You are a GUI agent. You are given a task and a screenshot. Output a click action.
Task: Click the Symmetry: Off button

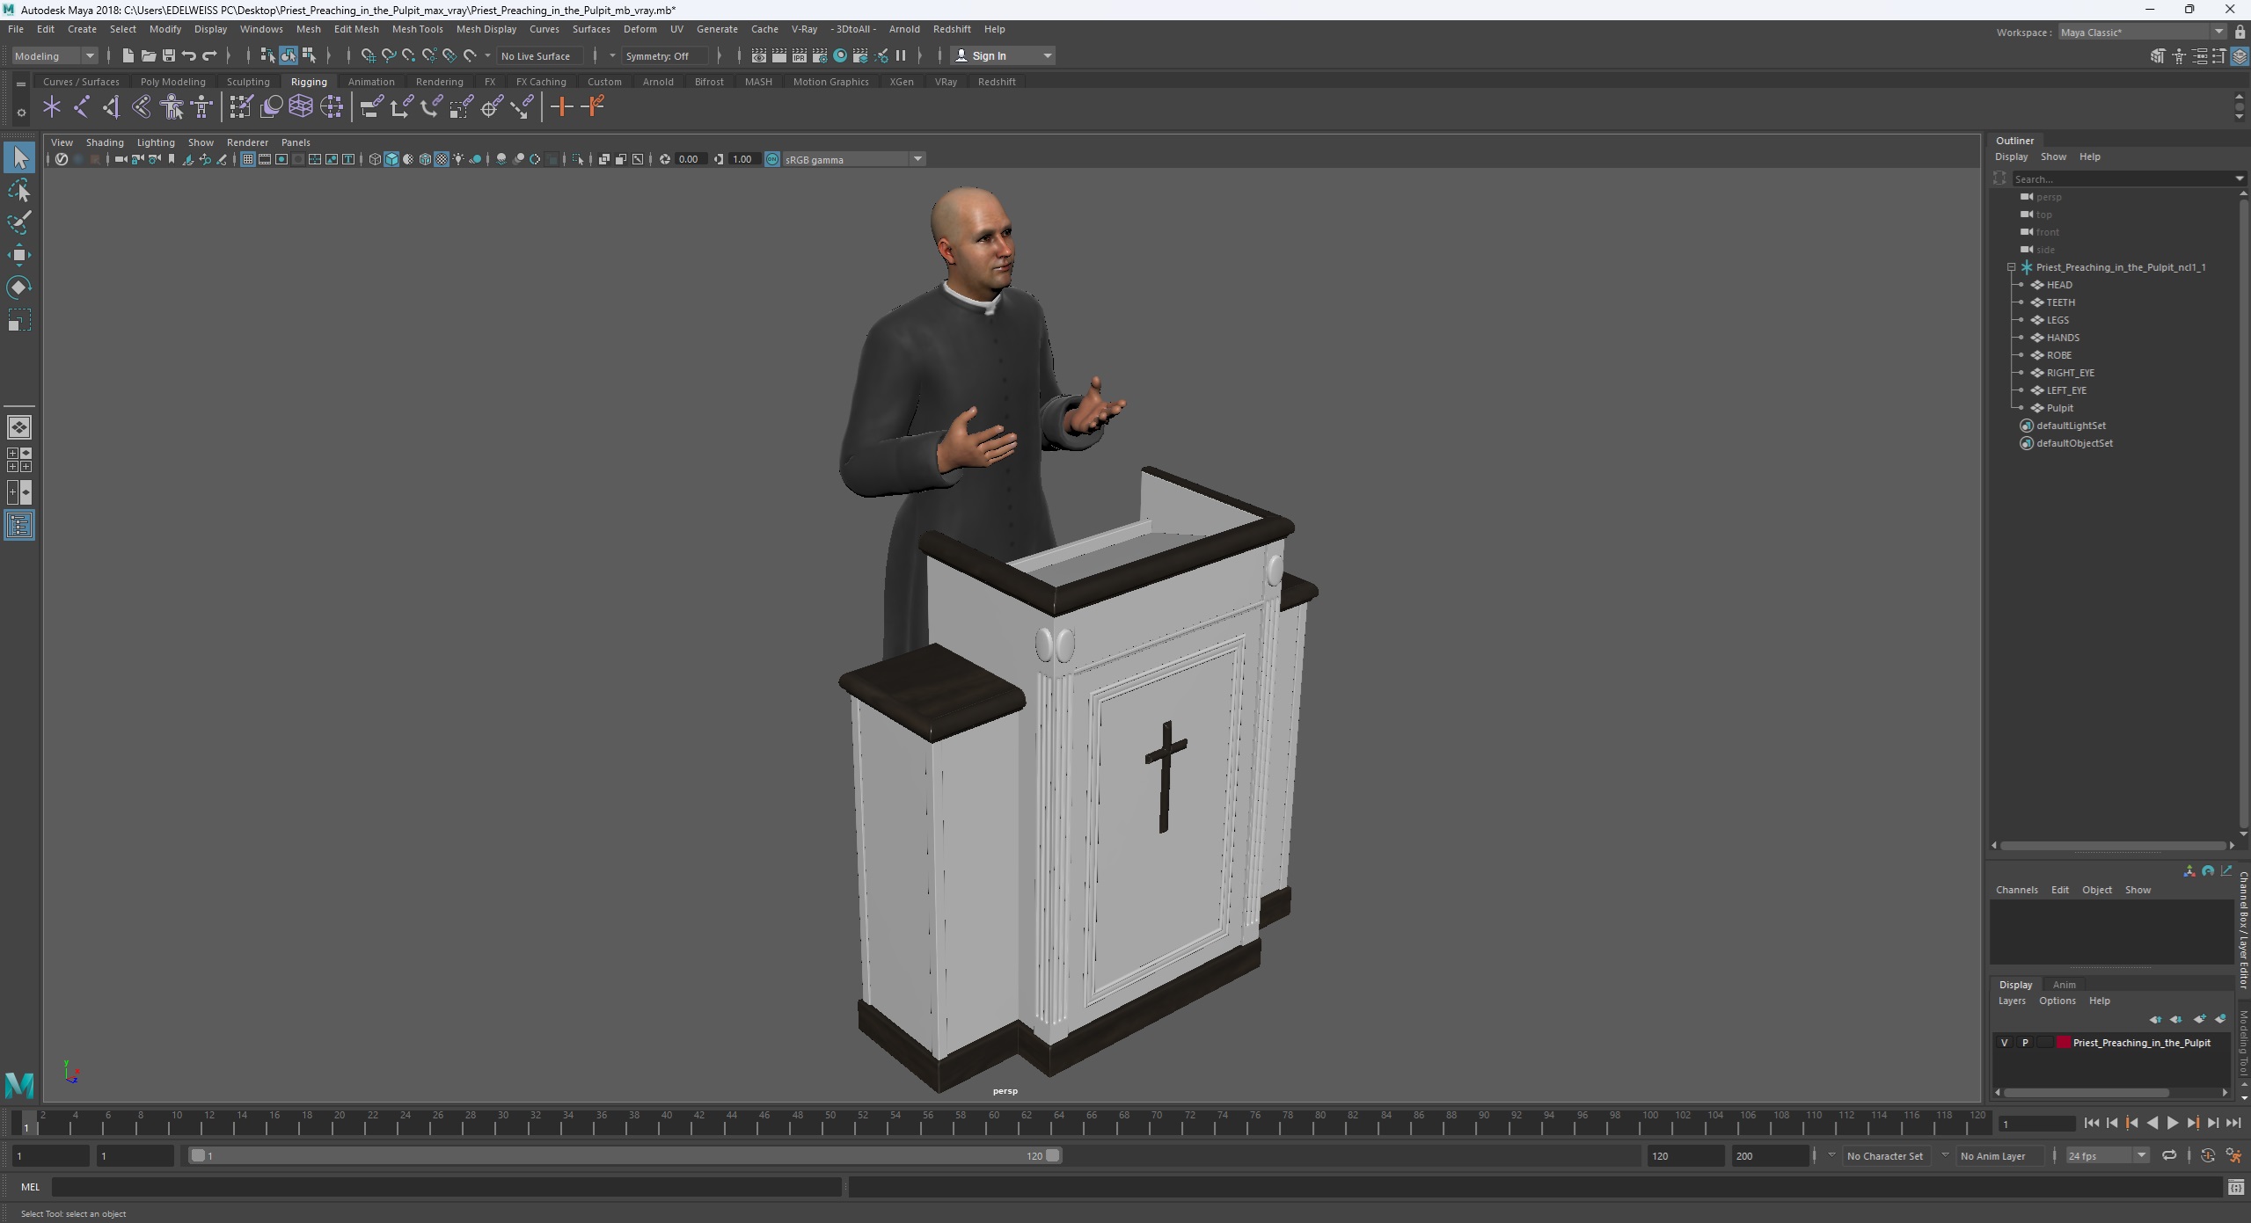point(666,55)
